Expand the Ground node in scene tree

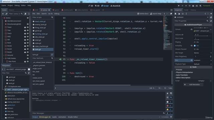(4, 55)
